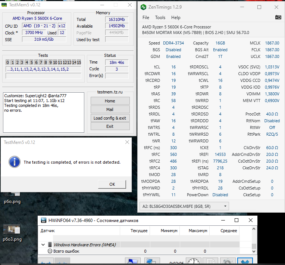Click the VDIMM value 1,3800V
285x265 pixels.
click(x=272, y=94)
